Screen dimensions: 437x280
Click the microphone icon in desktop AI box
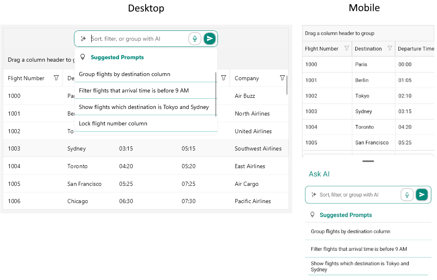[195, 39]
